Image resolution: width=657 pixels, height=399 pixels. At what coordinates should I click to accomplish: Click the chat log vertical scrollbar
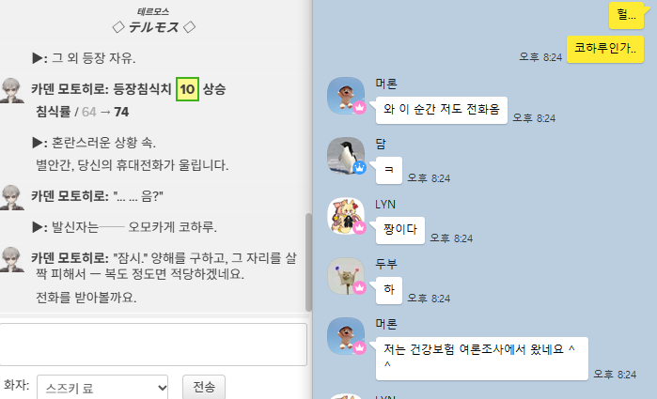(309, 262)
